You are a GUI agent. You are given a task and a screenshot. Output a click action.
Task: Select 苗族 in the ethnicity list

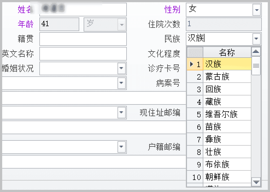pyautogui.click(x=227, y=127)
